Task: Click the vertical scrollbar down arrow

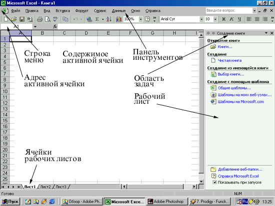Action: [201, 182]
